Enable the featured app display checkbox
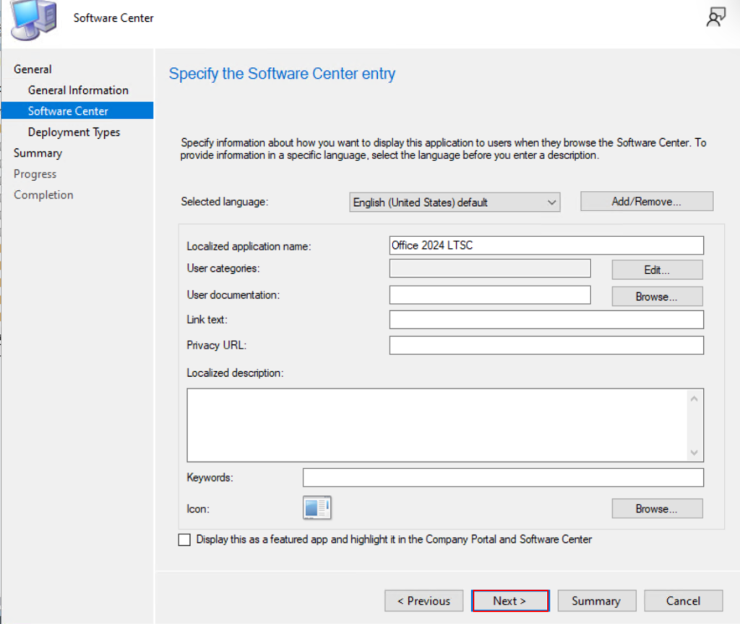 (185, 539)
